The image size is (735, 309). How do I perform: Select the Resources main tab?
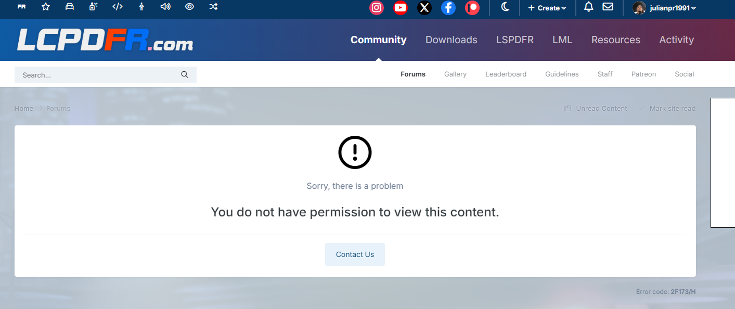[x=616, y=40]
